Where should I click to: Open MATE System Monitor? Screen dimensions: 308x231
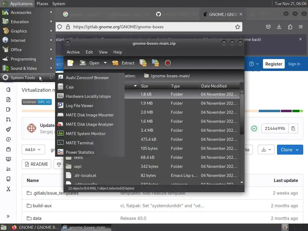pyautogui.click(x=90, y=134)
